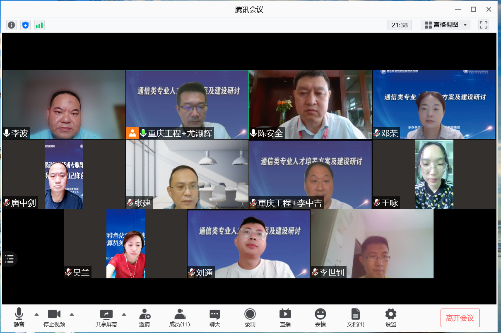
Task: Select 陈安全's video tile
Action: 311,104
